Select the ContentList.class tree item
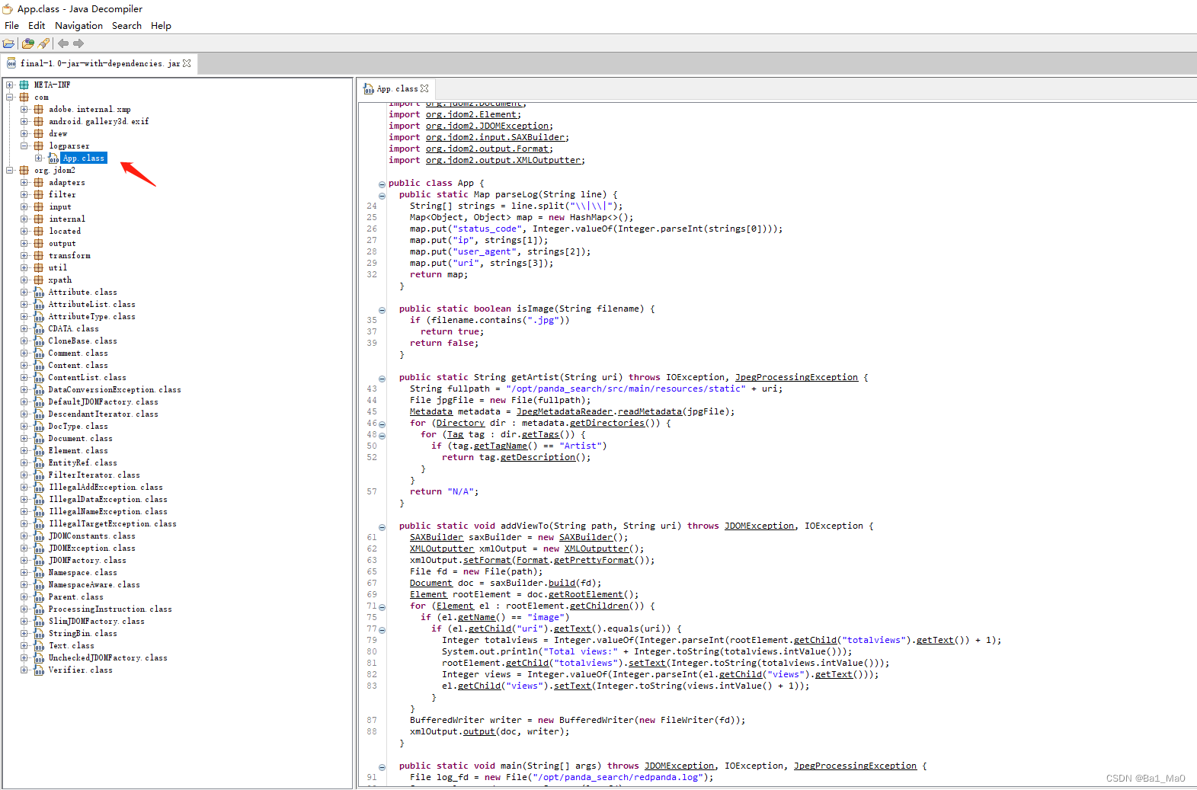This screenshot has width=1197, height=790. tap(87, 377)
